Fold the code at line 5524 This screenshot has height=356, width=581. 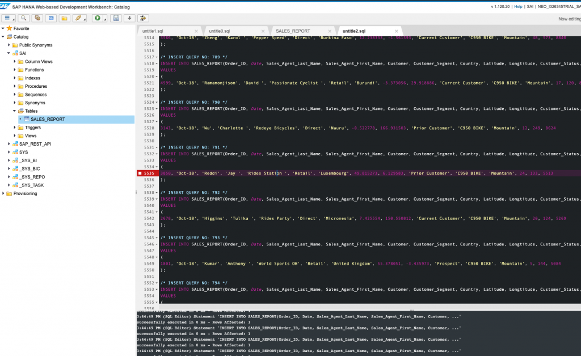[157, 103]
